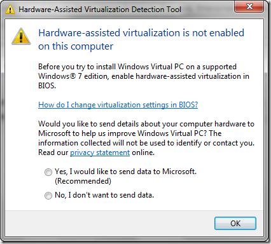271x244 pixels.
Task: Click the small warning icon in title bar
Action: pyautogui.click(x=10, y=10)
